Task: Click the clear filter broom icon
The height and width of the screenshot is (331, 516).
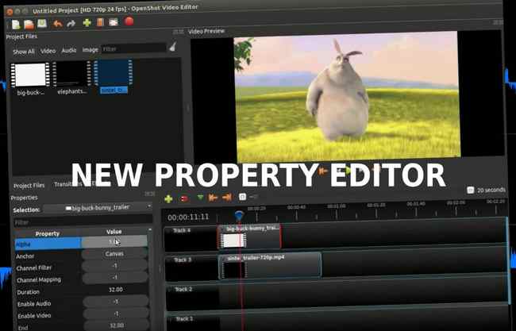Action: click(x=173, y=47)
